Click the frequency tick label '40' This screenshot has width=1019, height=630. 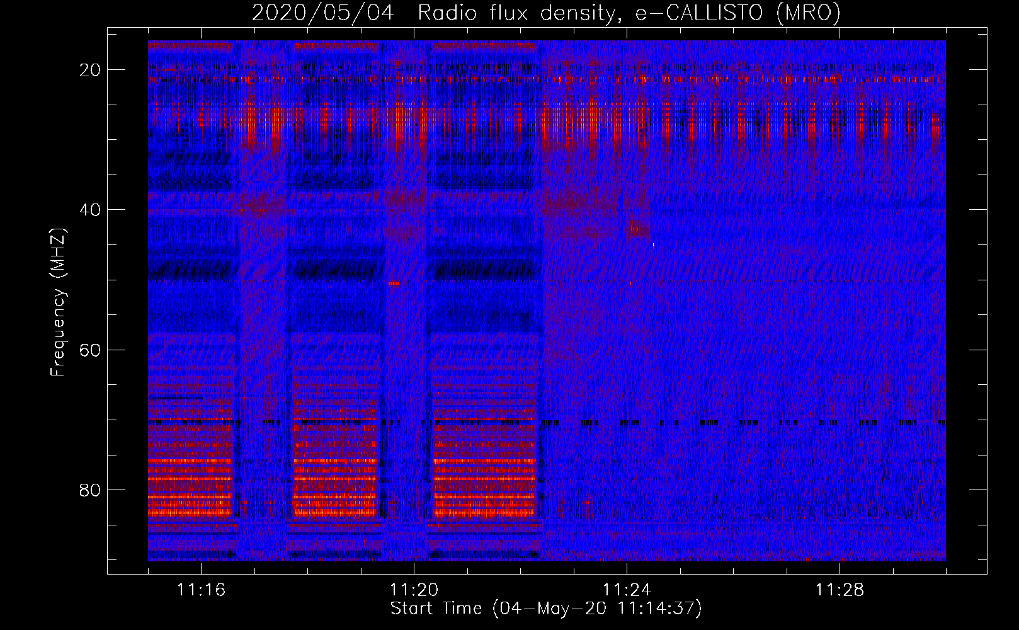[90, 210]
